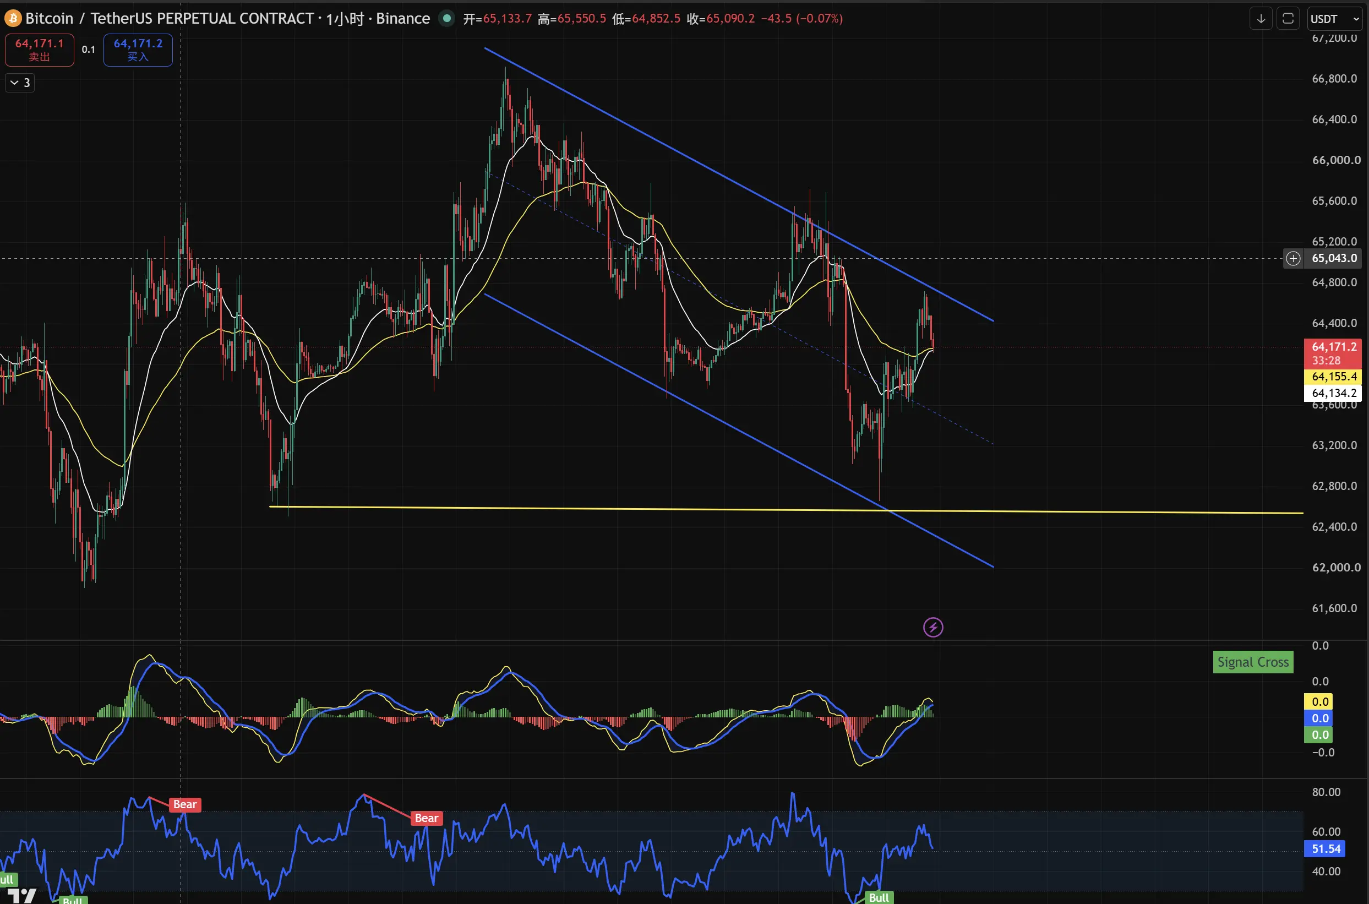The image size is (1369, 904).
Task: Click the purple lightning bolt icon
Action: pos(932,627)
